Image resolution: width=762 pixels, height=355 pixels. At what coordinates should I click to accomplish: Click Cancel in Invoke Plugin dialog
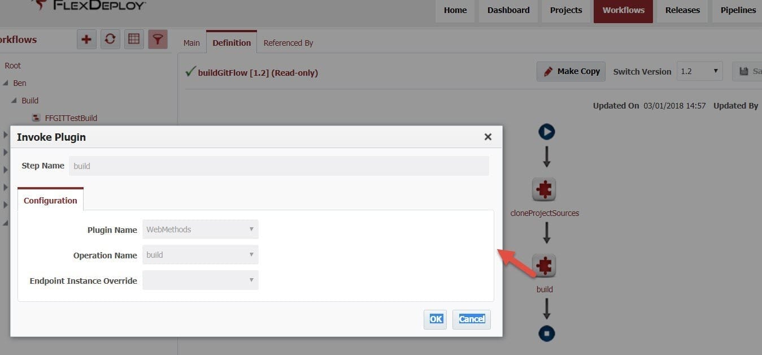click(x=472, y=319)
